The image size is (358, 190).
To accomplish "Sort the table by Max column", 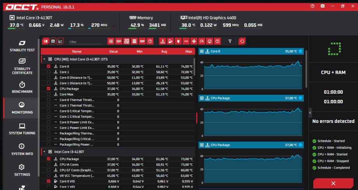I will tap(189, 51).
